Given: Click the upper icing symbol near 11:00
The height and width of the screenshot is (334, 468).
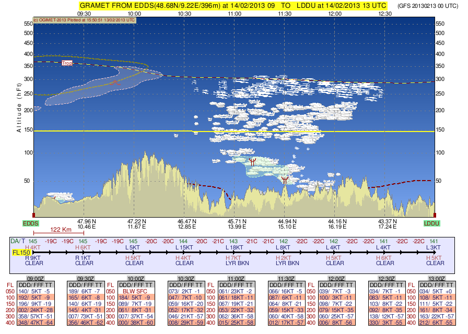Looking at the screenshot, I should (x=252, y=162).
